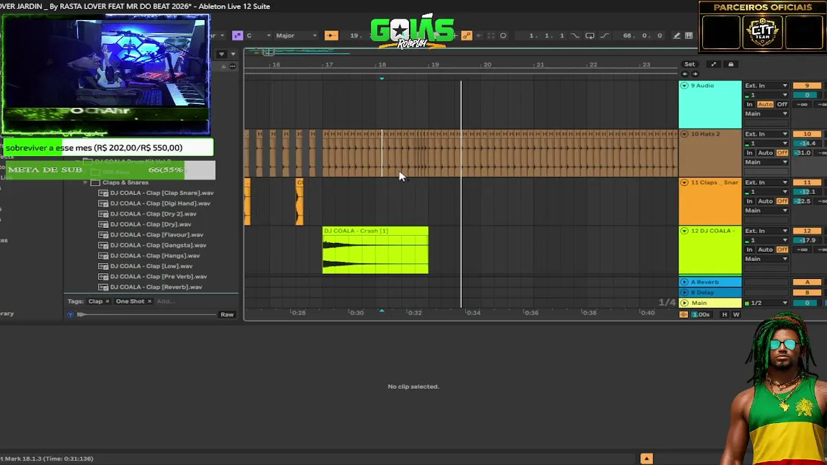This screenshot has height=465, width=827.
Task: Open Ext. In input dropdown on 9 Audio
Action: click(766, 85)
